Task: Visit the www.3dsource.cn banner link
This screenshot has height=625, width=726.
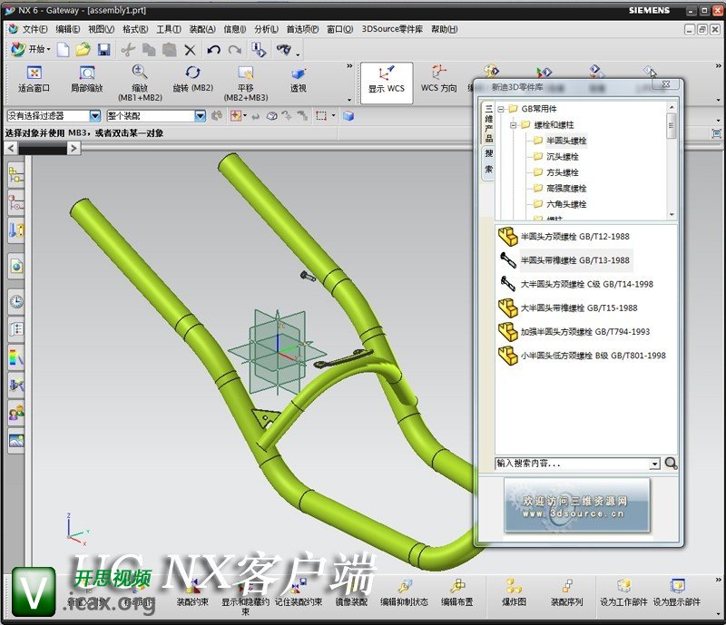Action: [577, 505]
